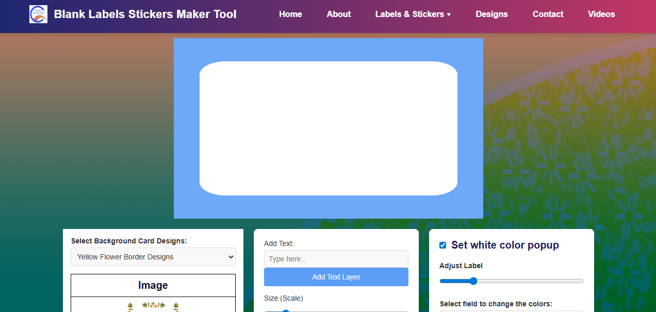The height and width of the screenshot is (312, 656).
Task: Click the Type here text field
Action: pos(336,259)
